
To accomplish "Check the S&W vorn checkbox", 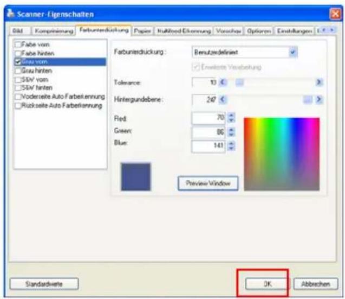I will 18,80.
